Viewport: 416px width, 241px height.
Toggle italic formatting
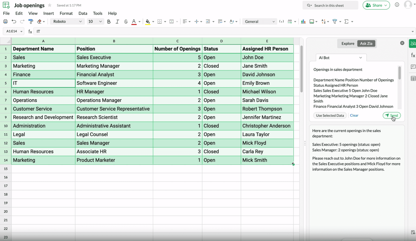coord(117,22)
